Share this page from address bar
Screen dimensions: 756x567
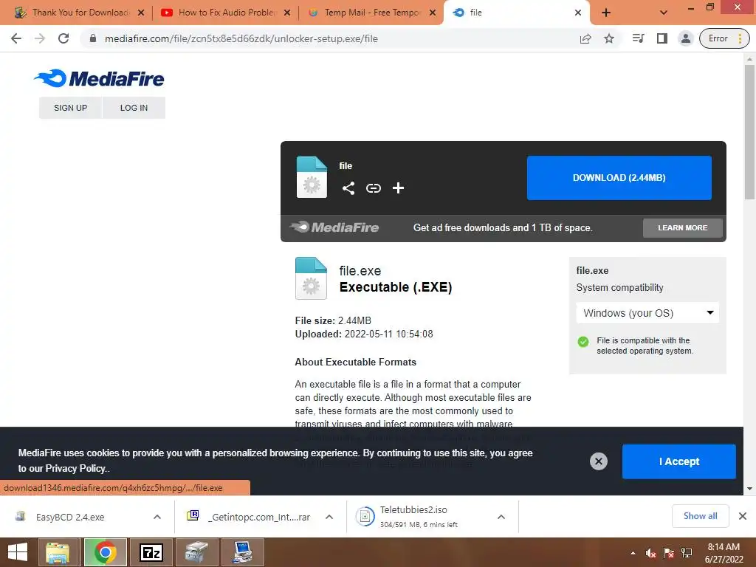point(585,38)
